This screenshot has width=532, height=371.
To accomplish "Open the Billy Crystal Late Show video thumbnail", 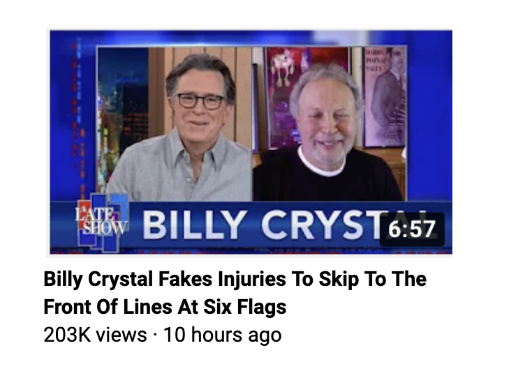I will tap(251, 142).
